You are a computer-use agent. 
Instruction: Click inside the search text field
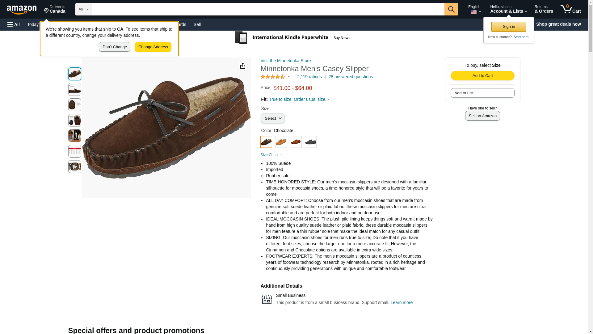[x=267, y=9]
